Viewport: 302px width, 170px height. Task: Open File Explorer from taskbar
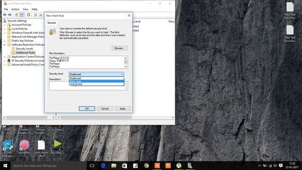click(x=114, y=166)
